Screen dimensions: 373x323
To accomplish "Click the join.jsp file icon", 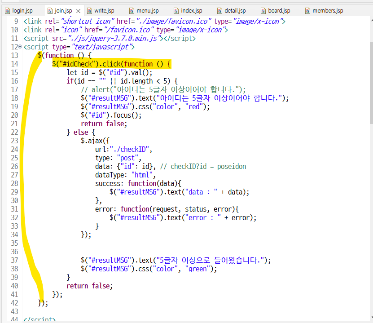I will [50, 11].
